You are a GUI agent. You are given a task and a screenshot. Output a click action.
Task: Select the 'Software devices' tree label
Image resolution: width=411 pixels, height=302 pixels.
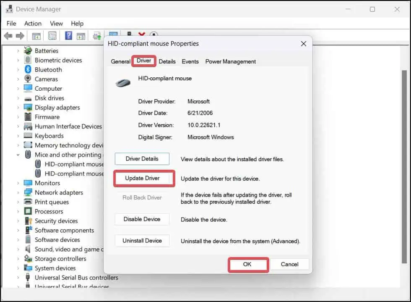(x=57, y=240)
